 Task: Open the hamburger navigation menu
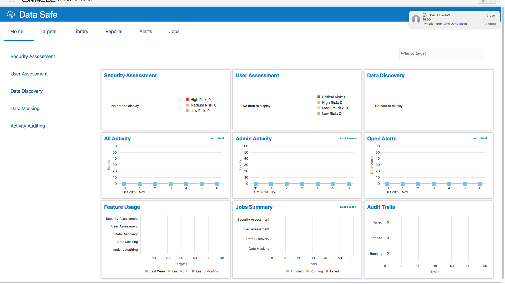pyautogui.click(x=12, y=1)
